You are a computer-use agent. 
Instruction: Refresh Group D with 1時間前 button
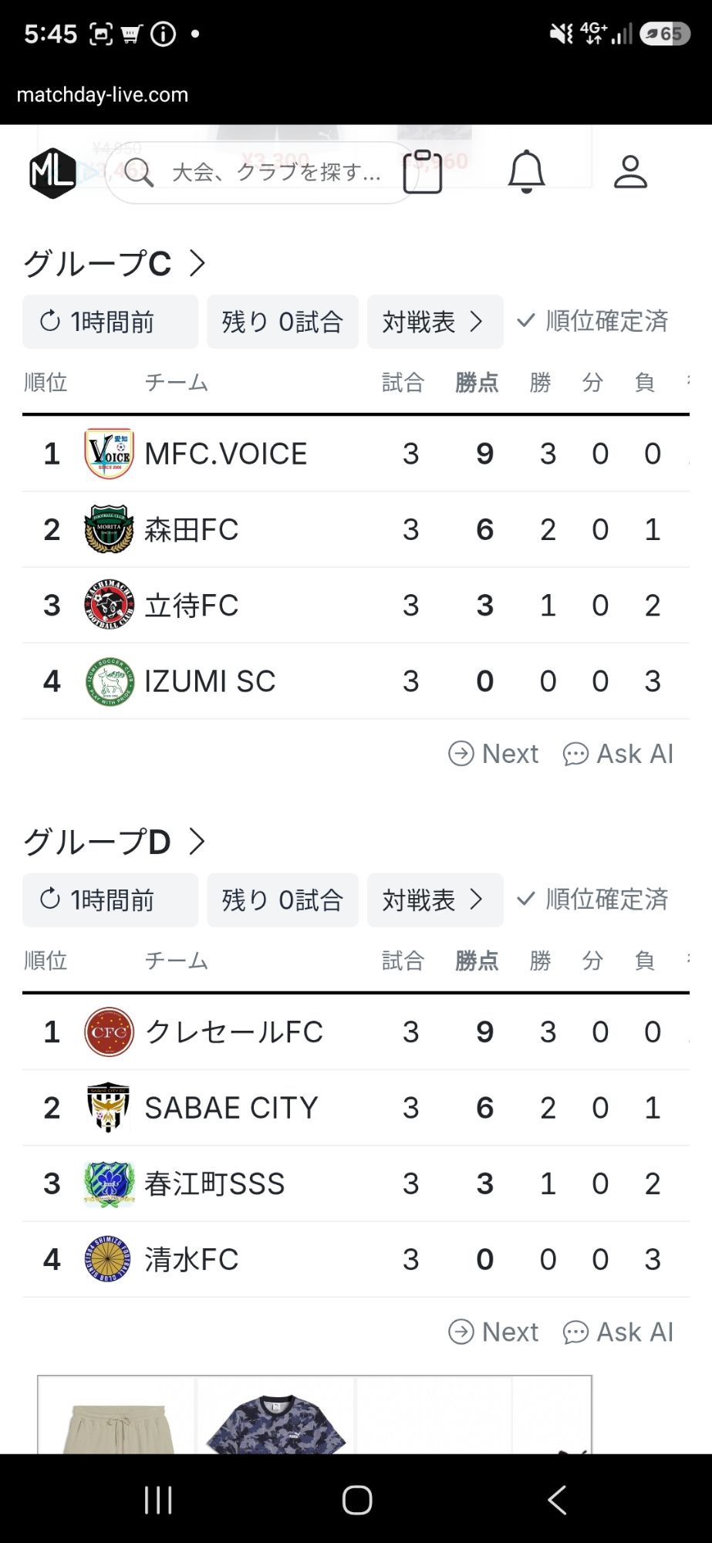point(110,900)
